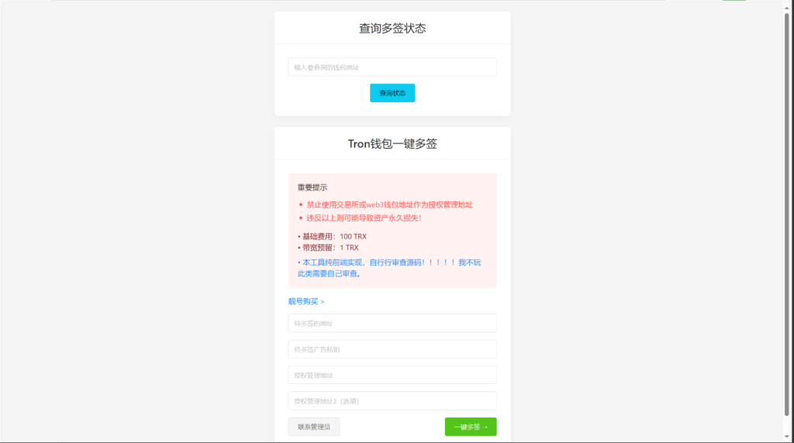Click the 查询多签状态 heading
Viewport: 794px width, 443px height.
[x=392, y=29]
